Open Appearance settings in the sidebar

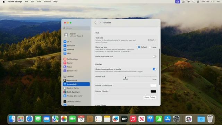tap(76, 80)
